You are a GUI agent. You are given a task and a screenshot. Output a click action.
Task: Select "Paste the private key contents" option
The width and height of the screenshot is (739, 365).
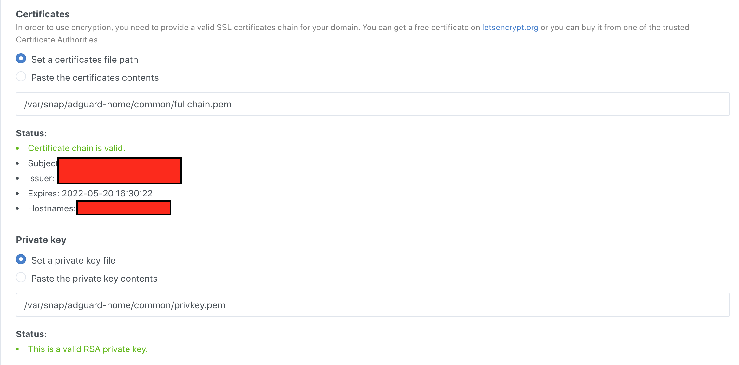tap(21, 277)
